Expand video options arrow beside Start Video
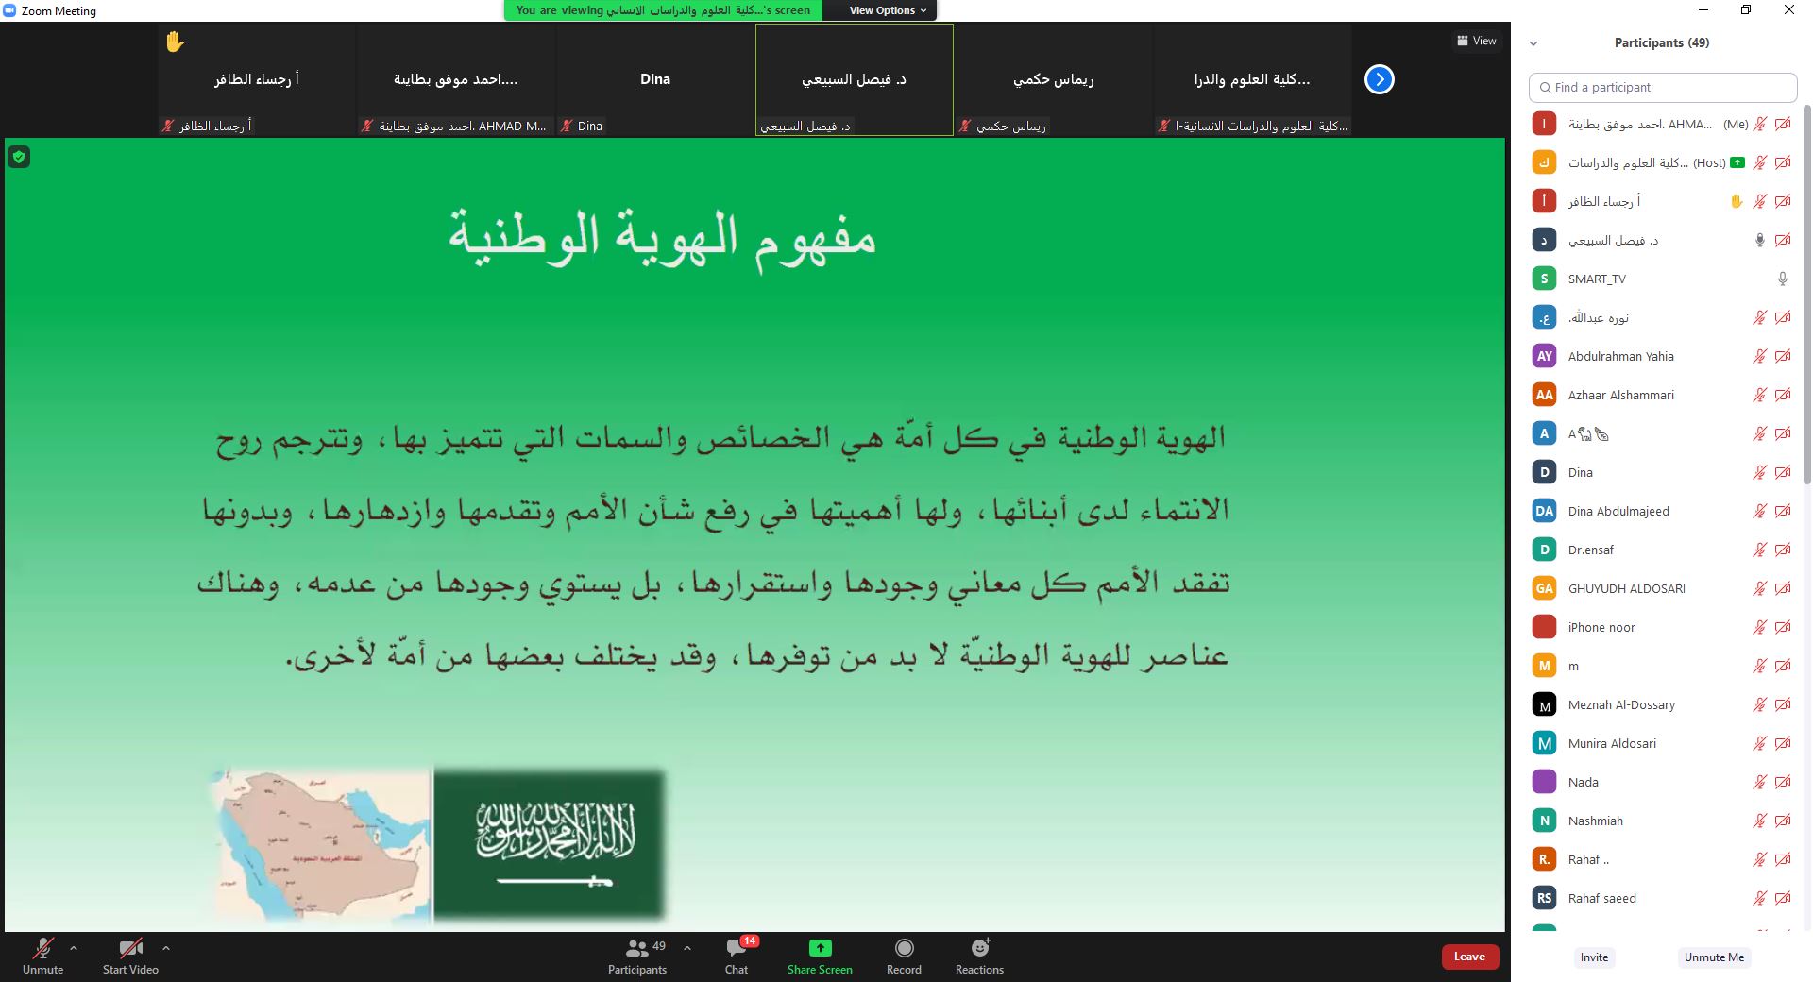Screen dimensions: 1813x982 point(166,948)
